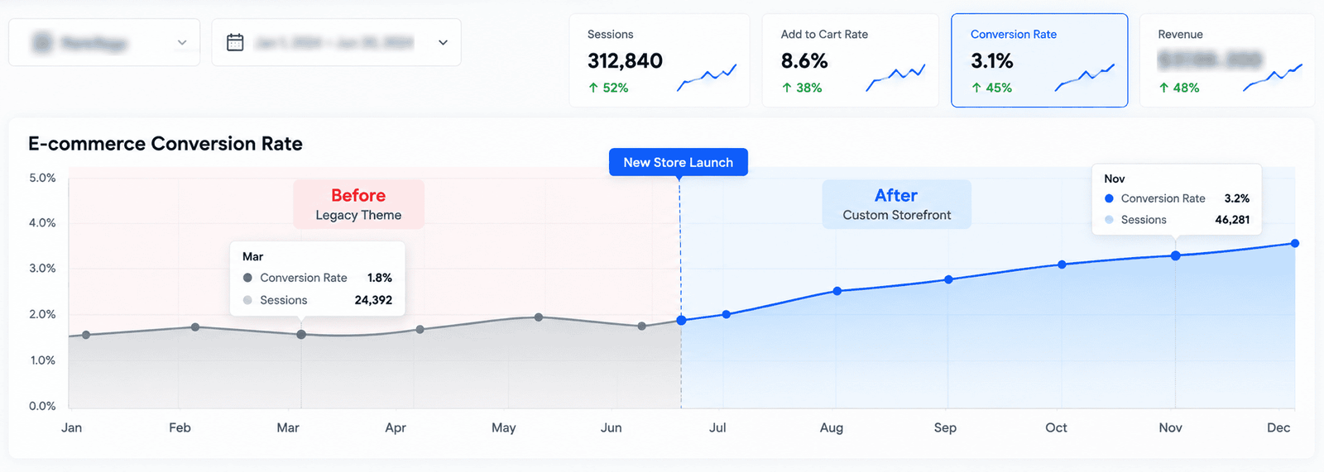Expand the date range dropdown chevron
The width and height of the screenshot is (1324, 472).
[x=443, y=42]
